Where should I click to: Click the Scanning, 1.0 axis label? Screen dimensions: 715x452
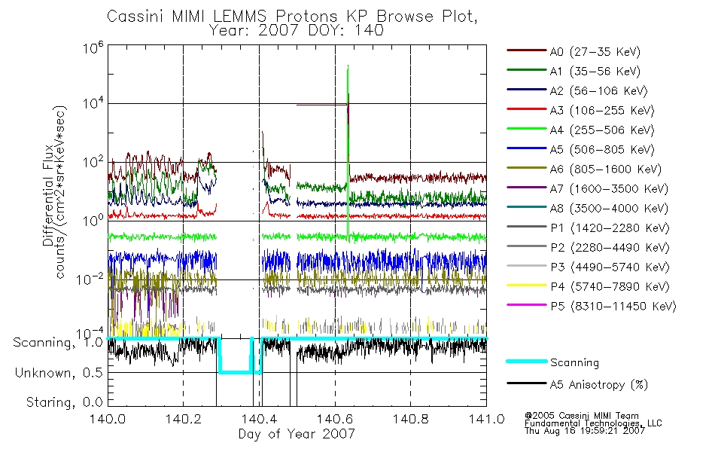pyautogui.click(x=58, y=343)
